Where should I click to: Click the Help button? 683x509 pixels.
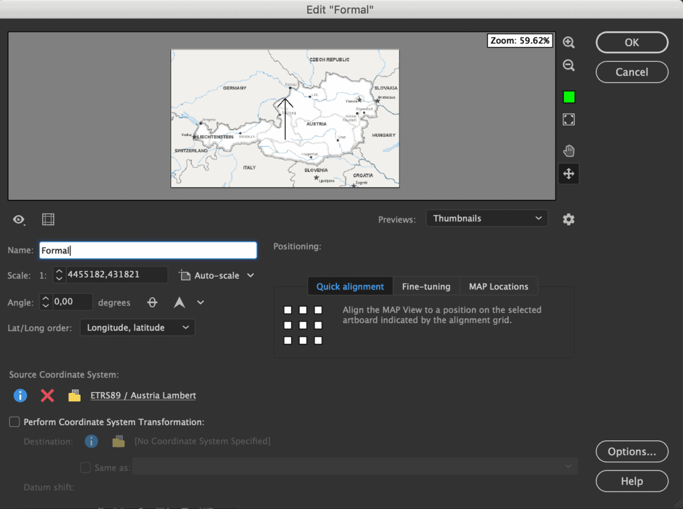point(632,481)
